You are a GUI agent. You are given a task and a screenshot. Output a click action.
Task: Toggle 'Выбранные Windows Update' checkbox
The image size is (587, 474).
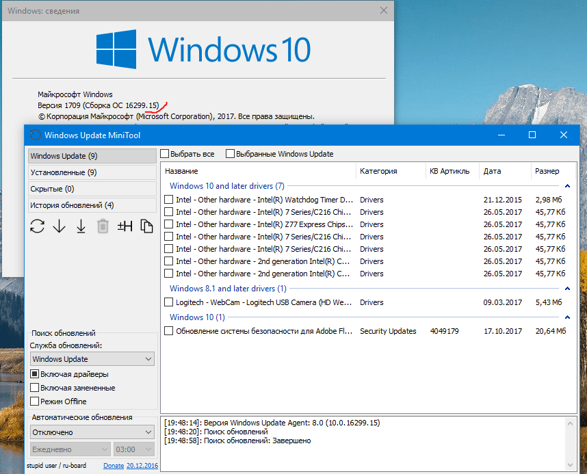click(x=231, y=154)
